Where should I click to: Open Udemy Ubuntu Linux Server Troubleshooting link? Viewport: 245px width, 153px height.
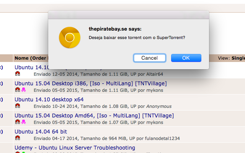75,148
